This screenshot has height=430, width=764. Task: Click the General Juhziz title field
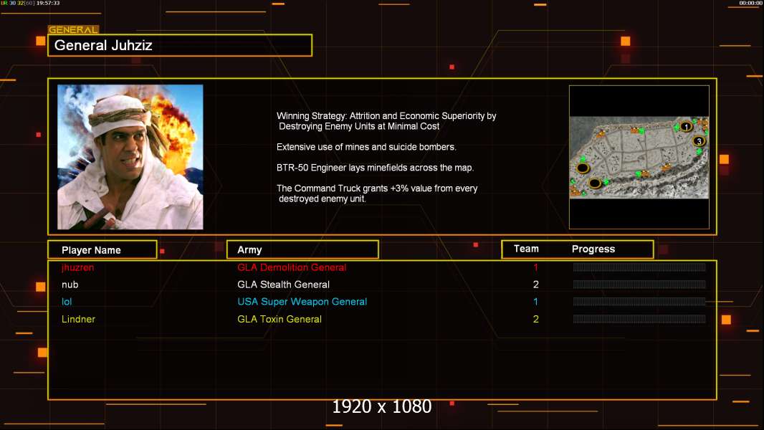[x=180, y=45]
